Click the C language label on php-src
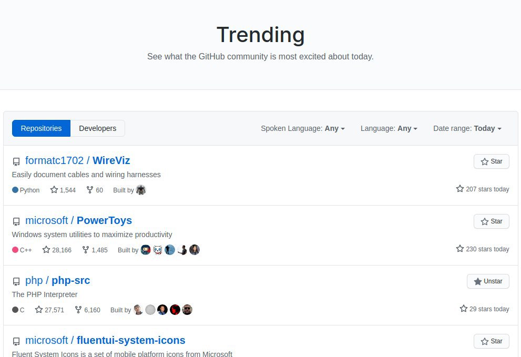This screenshot has height=357, width=521. pyautogui.click(x=18, y=310)
